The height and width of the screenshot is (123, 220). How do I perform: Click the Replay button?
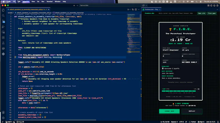[x=192, y=111]
